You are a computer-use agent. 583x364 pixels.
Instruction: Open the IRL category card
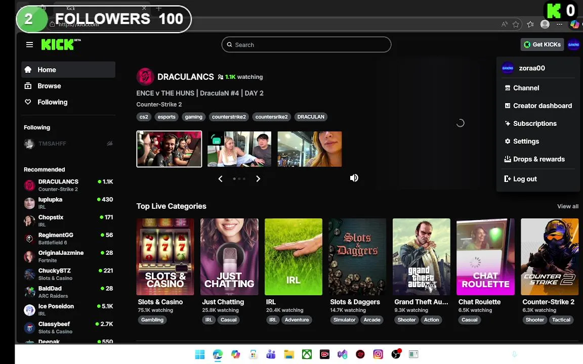294,257
